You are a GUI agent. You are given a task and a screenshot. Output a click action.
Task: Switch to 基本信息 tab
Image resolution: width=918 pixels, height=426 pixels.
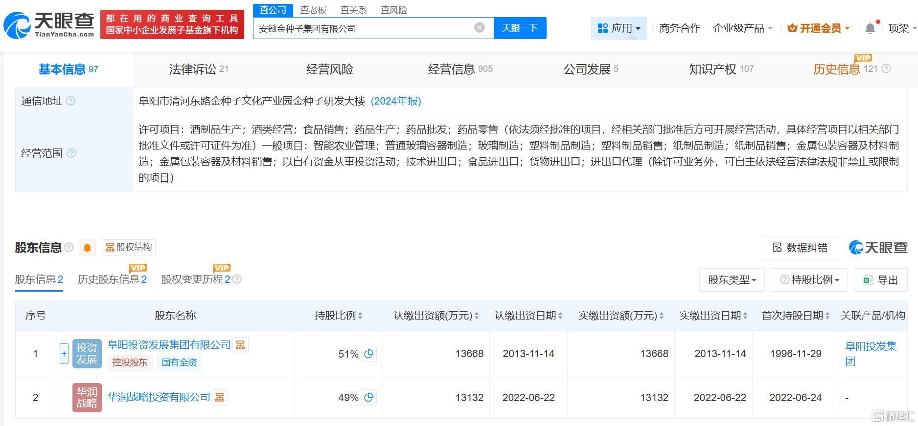tap(69, 69)
